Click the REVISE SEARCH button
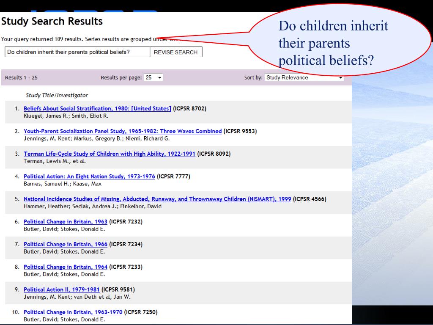This screenshot has height=325, width=433. (x=176, y=52)
